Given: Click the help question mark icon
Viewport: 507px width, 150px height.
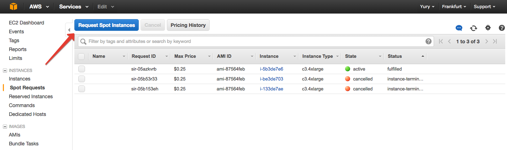Looking at the screenshot, I should coord(502,28).
